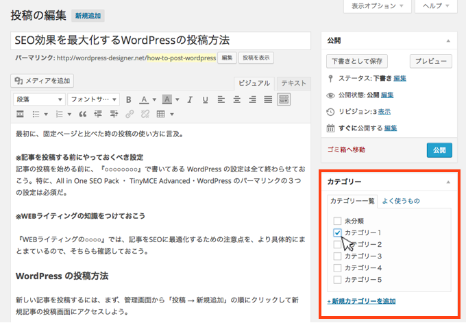This screenshot has width=466, height=323.
Task: Toggle the toolbar kitchen sink icon
Action: pos(284,99)
